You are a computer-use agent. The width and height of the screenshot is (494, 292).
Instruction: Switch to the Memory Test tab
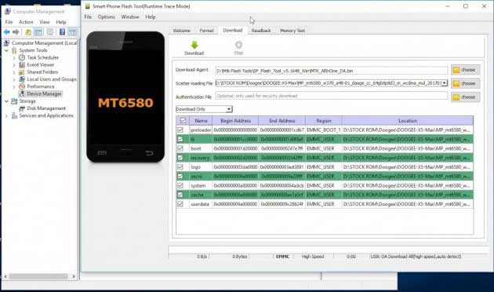pos(292,31)
